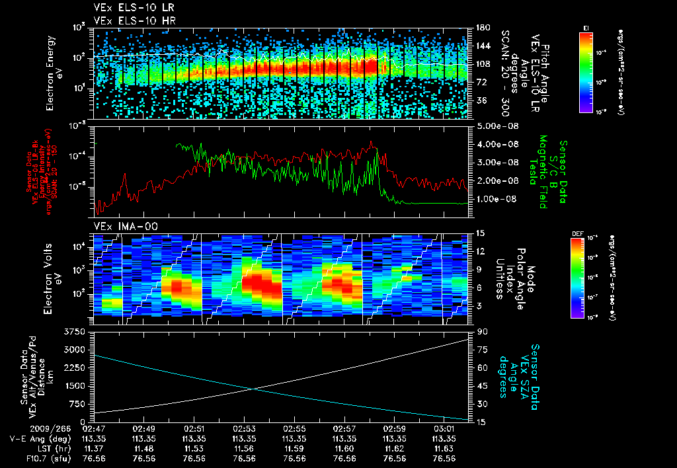Viewport: 677px width, 468px height.
Task: Click the 12 polar angle index tick
Action: (480, 251)
